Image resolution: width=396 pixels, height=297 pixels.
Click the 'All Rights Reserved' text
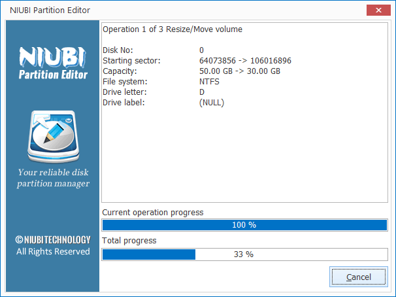[53, 251]
